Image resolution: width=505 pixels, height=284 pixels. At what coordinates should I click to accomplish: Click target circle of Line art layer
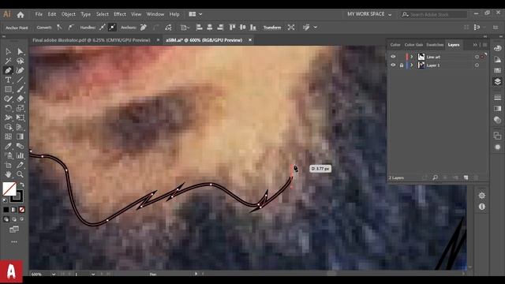point(477,57)
